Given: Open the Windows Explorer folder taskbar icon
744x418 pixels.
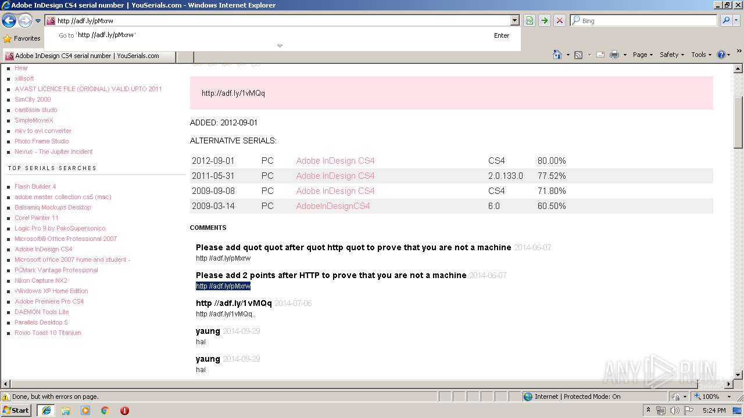Looking at the screenshot, I should [x=66, y=410].
